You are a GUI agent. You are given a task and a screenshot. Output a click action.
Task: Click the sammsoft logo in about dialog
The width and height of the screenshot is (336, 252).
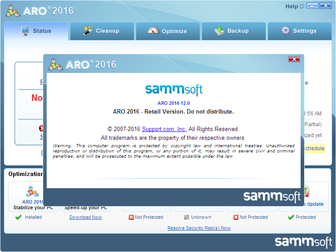coord(174,90)
